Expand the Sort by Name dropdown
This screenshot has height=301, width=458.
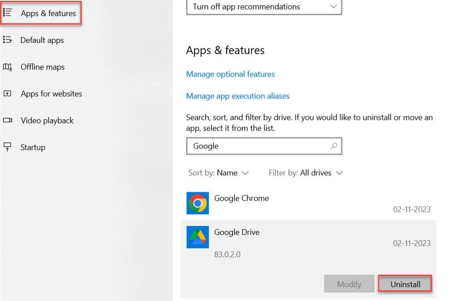click(x=218, y=173)
